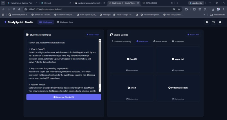Click the study material scrollbar thumb
The height and width of the screenshot is (120, 227).
[x=100, y=63]
